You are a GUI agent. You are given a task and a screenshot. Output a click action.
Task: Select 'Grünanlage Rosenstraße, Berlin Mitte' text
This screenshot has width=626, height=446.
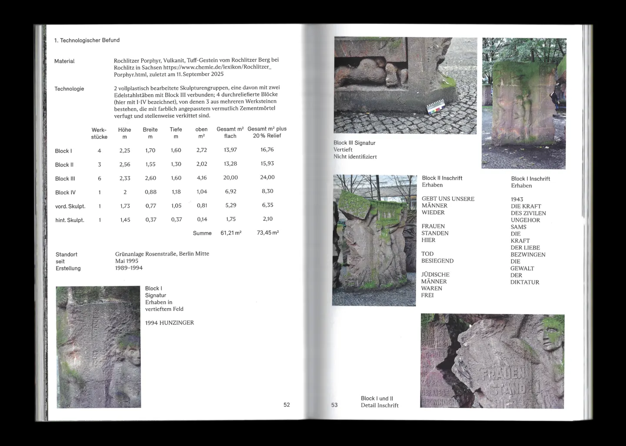pyautogui.click(x=162, y=254)
